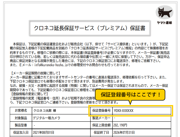Click the 保証上限金額 label cell

tap(101, 125)
